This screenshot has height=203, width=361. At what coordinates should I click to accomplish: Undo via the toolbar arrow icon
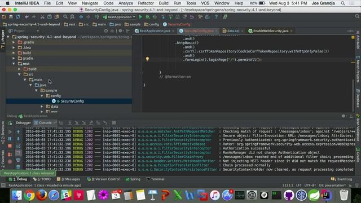click(x=27, y=17)
